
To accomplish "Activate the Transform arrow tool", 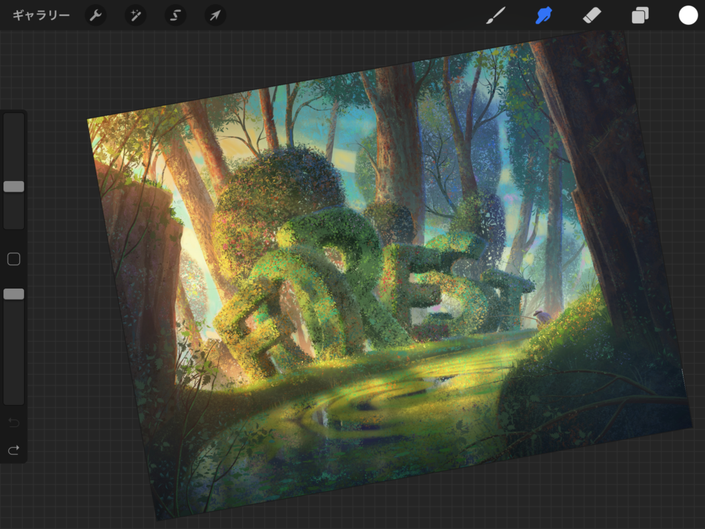I will [x=215, y=15].
